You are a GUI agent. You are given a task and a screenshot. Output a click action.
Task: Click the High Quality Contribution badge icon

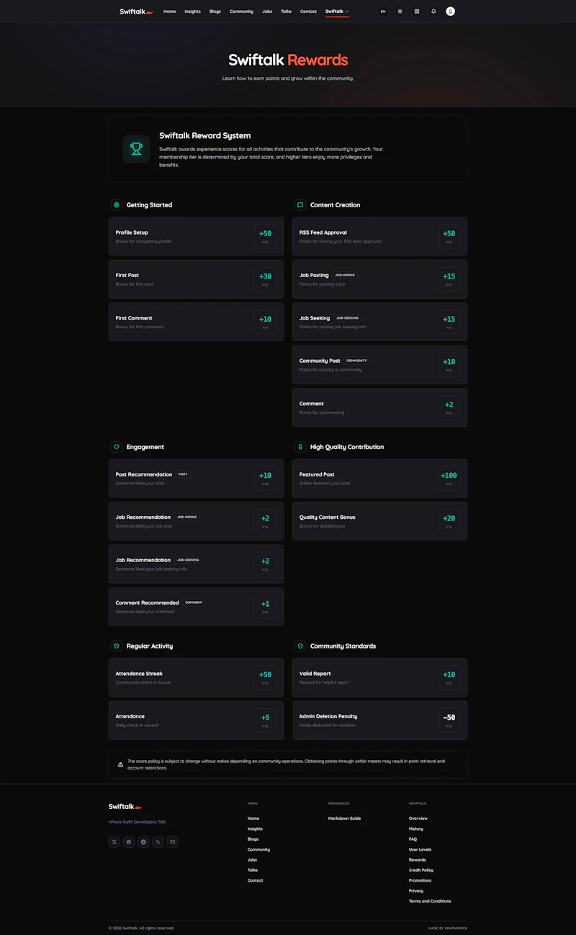(300, 447)
